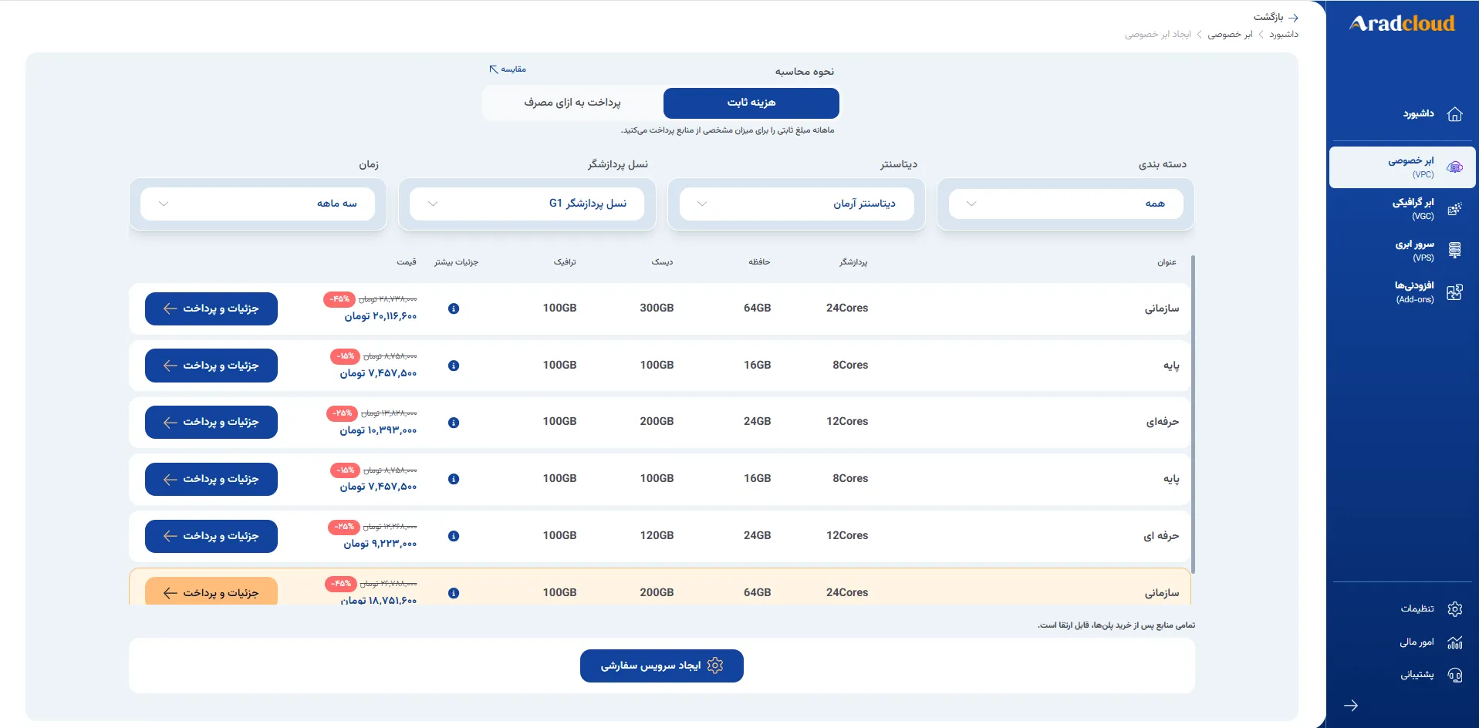The width and height of the screenshot is (1479, 728).
Task: Click the تنظیمات sidebar menu label
Action: tap(1417, 608)
